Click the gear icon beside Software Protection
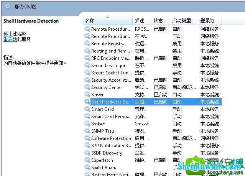The width and height of the screenshot is (245, 176). (87, 138)
